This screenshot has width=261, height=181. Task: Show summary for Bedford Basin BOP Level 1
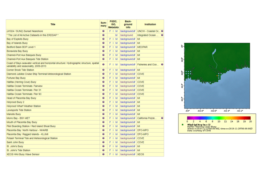pyautogui.click(x=103, y=47)
